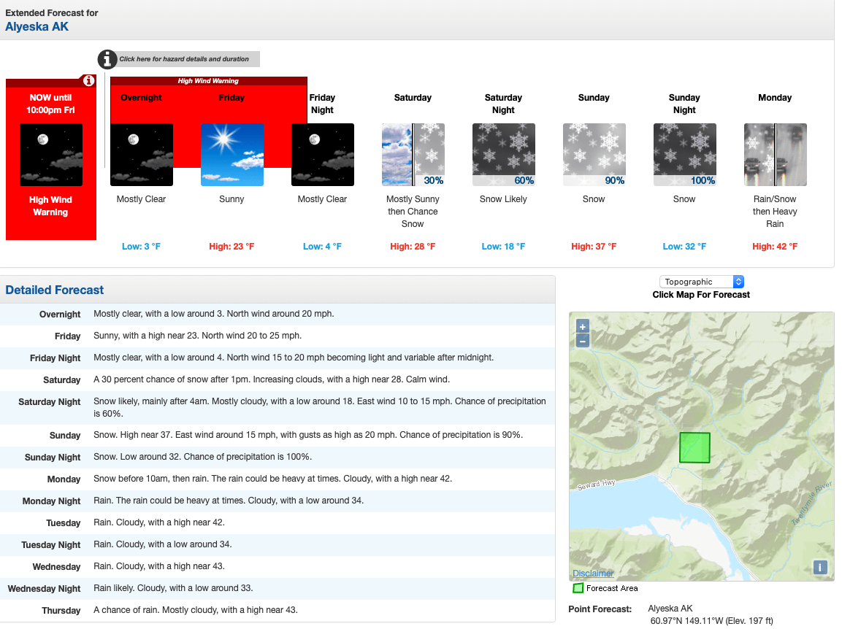Screen dimensions: 842x629
Task: Click the Seward Hwy label on map
Action: 596,485
